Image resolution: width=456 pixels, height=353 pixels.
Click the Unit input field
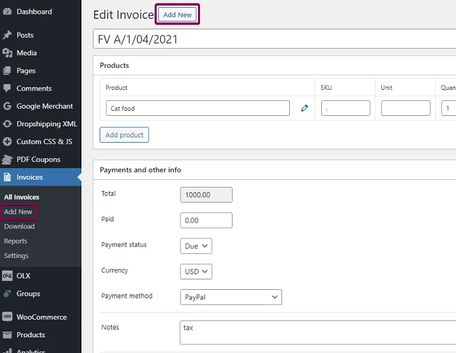(405, 108)
